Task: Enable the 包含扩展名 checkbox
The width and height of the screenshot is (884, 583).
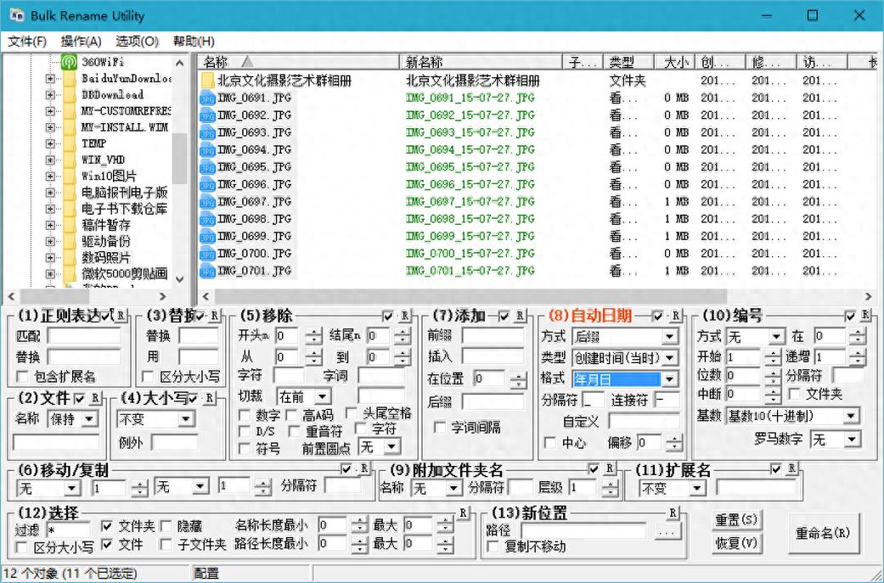Action: [x=23, y=376]
